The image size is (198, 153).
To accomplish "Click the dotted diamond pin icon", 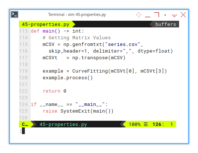I will coord(139,15).
